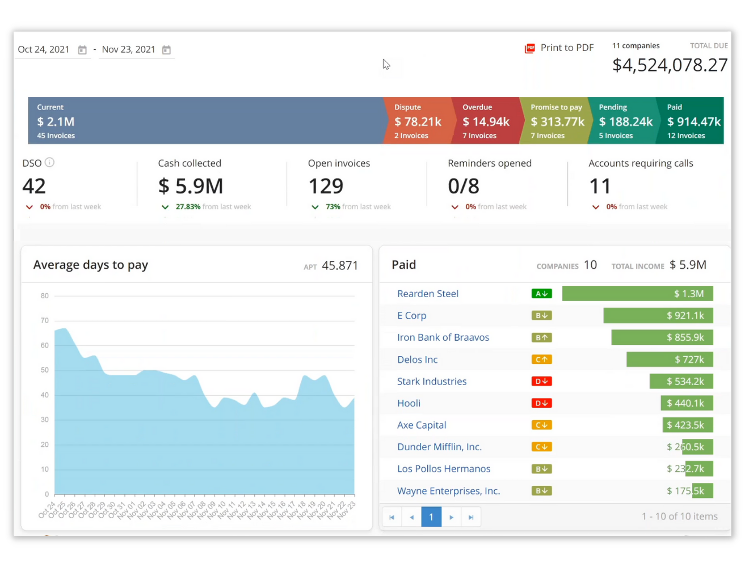
Task: Open the Rearden Steel company link
Action: point(428,293)
